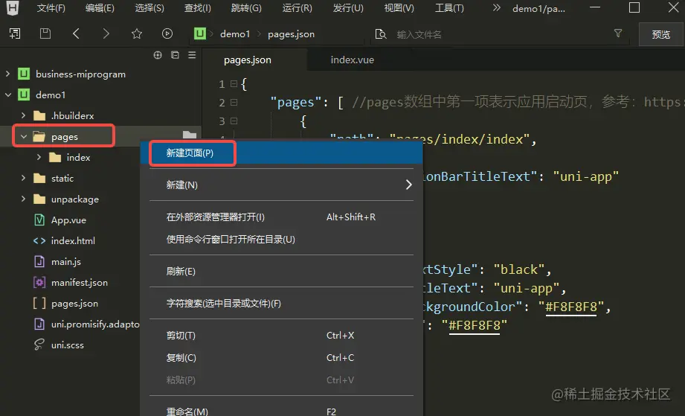Expand the static folder
This screenshot has height=416, width=685.
[x=23, y=178]
